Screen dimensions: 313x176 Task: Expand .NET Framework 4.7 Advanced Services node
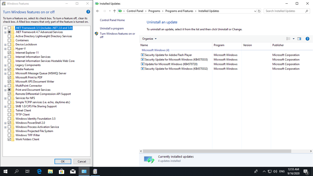click(5, 32)
